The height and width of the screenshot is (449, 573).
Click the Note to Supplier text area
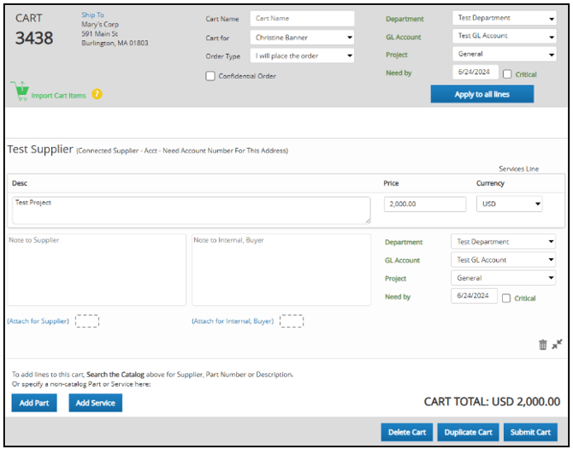pyautogui.click(x=96, y=269)
